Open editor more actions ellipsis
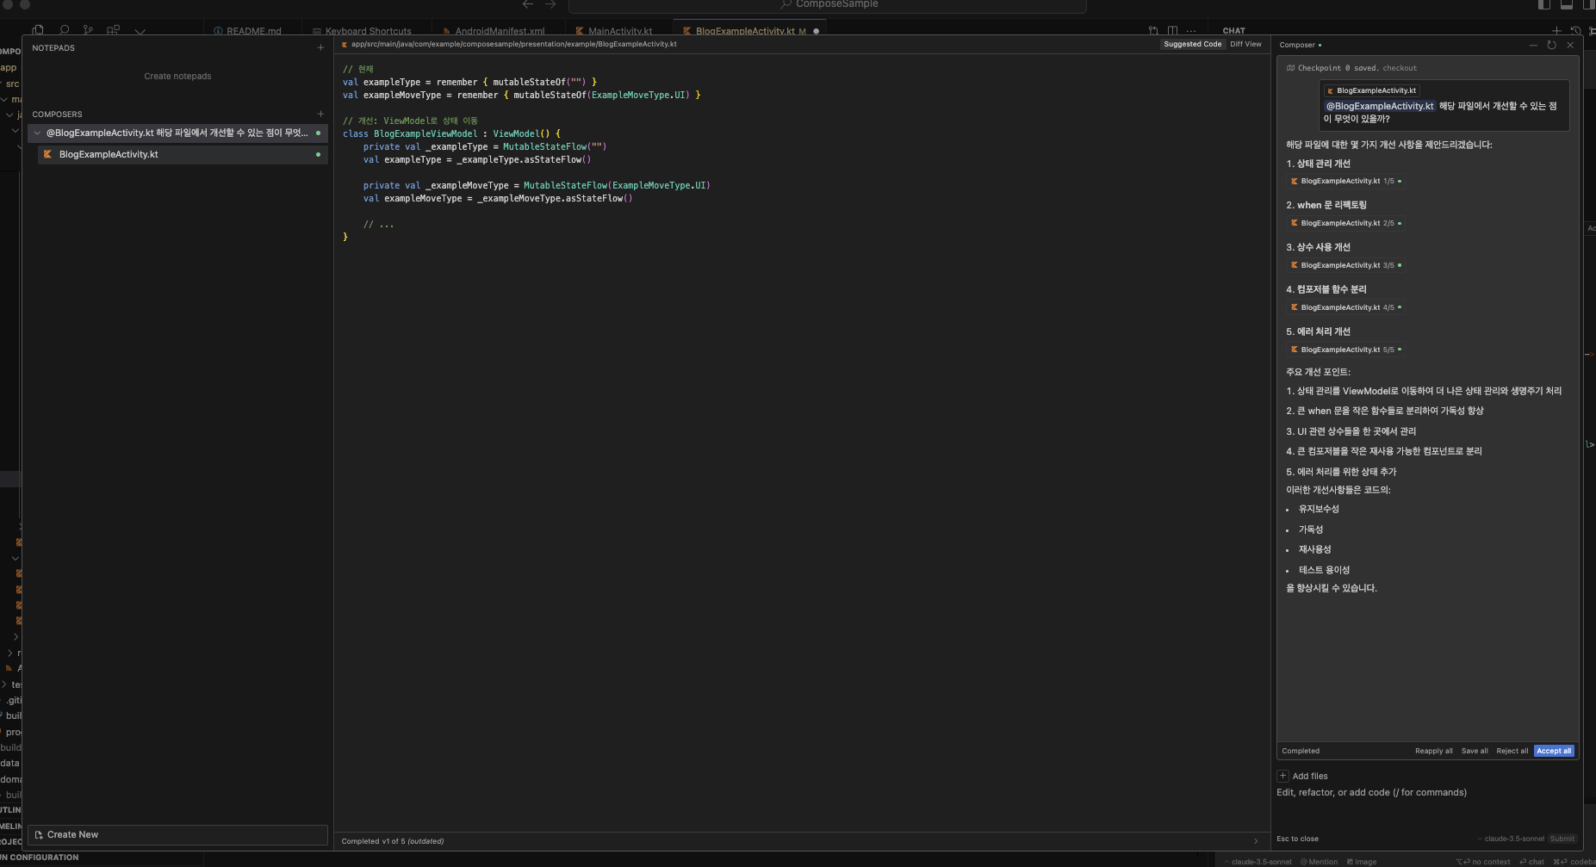Image resolution: width=1596 pixels, height=867 pixels. pyautogui.click(x=1190, y=31)
